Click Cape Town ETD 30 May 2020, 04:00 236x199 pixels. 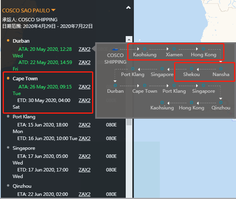[x=44, y=100]
